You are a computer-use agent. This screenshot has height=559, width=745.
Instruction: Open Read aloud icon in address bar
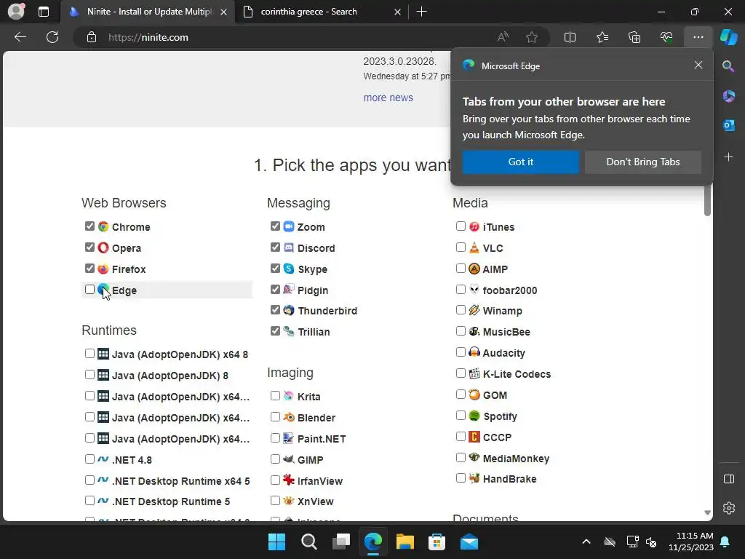pyautogui.click(x=503, y=37)
